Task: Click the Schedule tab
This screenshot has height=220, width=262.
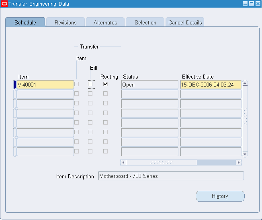Action: tap(25, 22)
